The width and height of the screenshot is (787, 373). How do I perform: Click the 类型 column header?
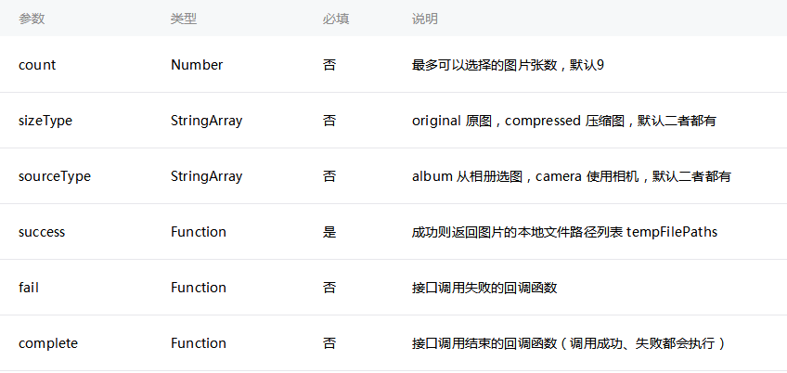pos(184,19)
